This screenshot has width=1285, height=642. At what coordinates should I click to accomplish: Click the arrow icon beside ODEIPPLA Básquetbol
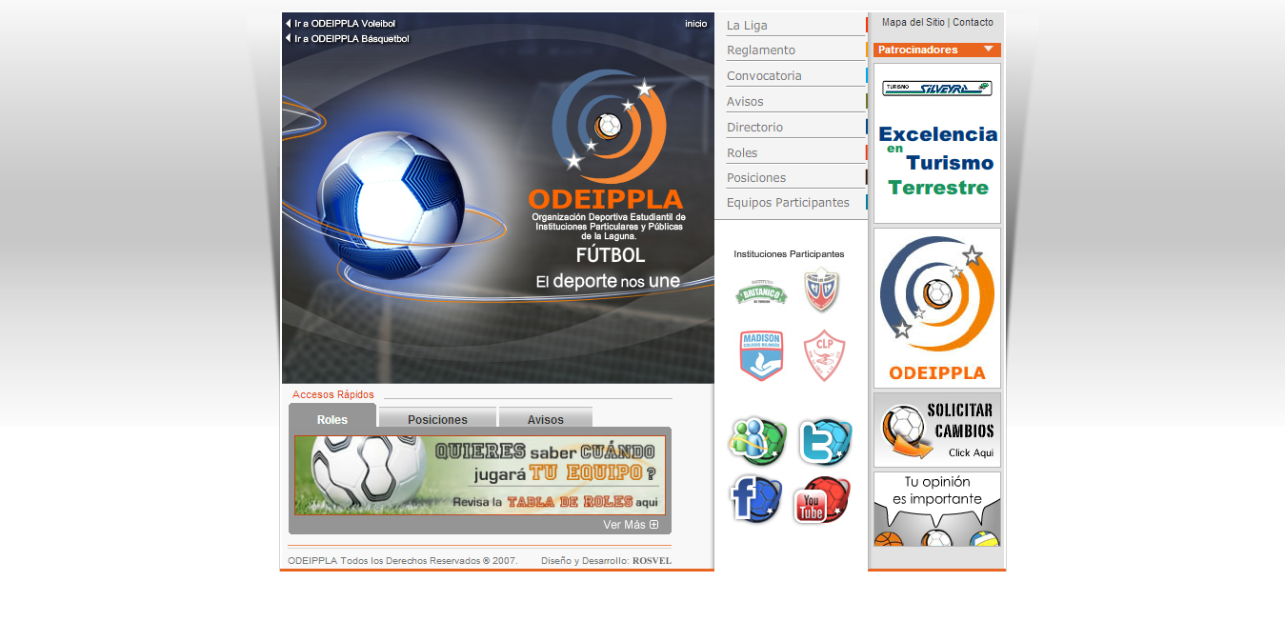point(289,38)
